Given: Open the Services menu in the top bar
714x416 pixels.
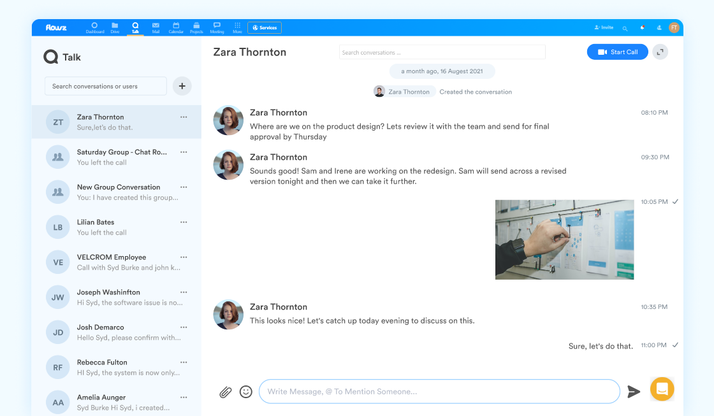Looking at the screenshot, I should pyautogui.click(x=264, y=27).
